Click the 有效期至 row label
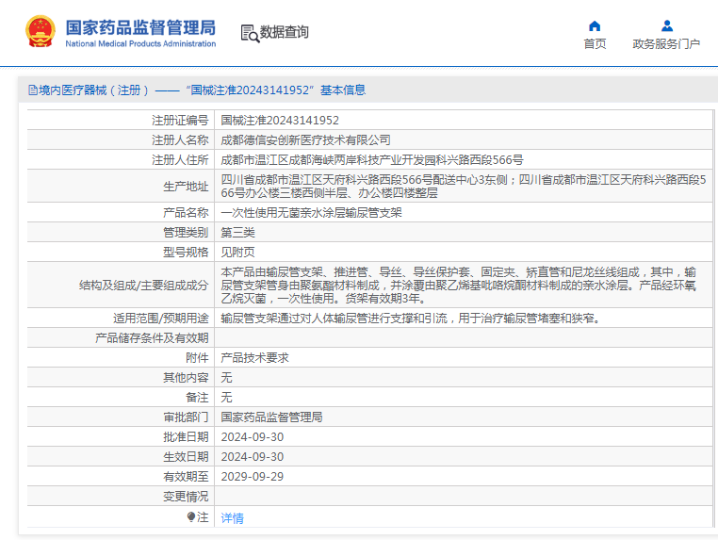This screenshot has height=540, width=718. coord(186,476)
